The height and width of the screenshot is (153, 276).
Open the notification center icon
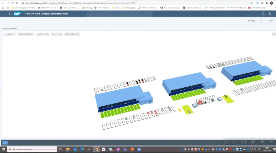pyautogui.click(x=274, y=150)
